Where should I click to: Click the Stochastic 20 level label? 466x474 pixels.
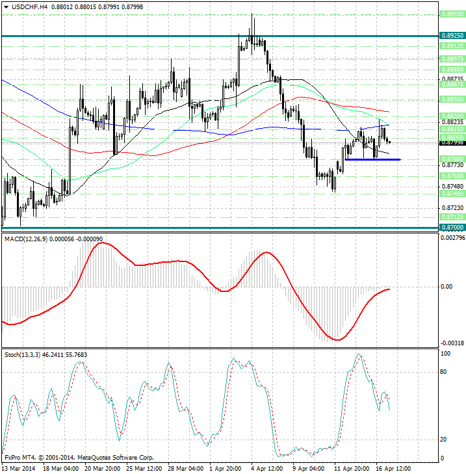coord(445,440)
